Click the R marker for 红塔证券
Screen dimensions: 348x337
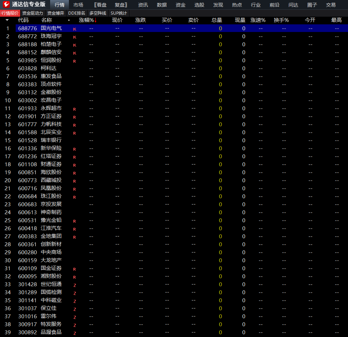(x=74, y=157)
